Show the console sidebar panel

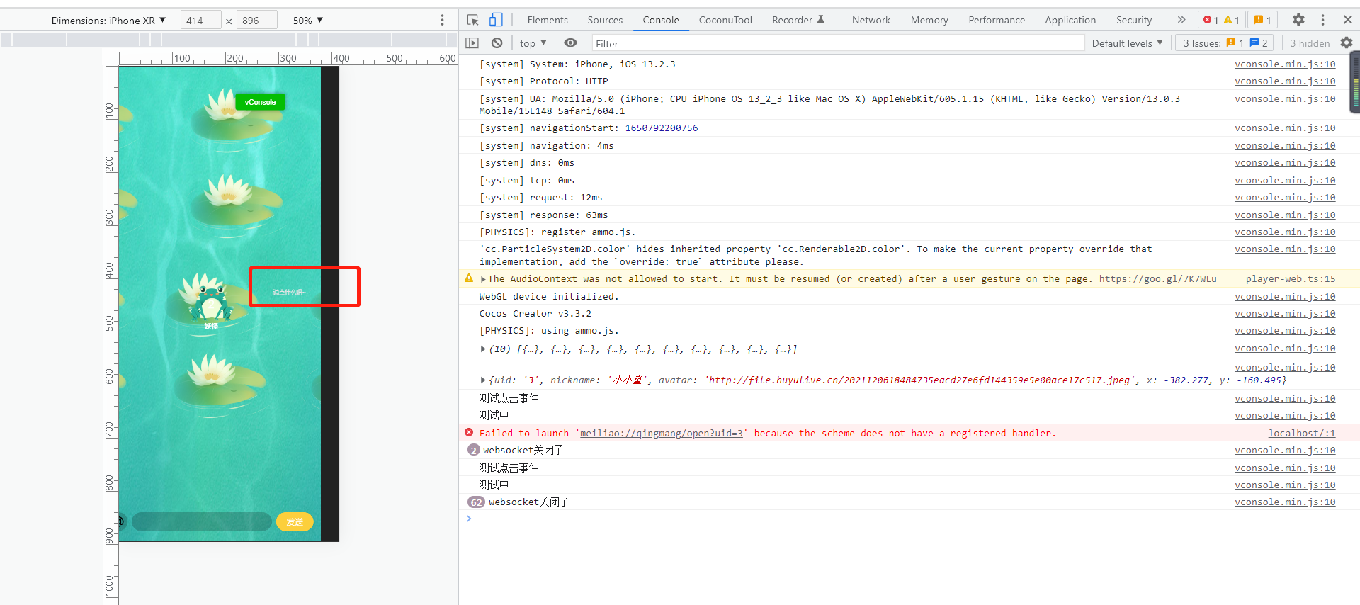click(x=472, y=43)
